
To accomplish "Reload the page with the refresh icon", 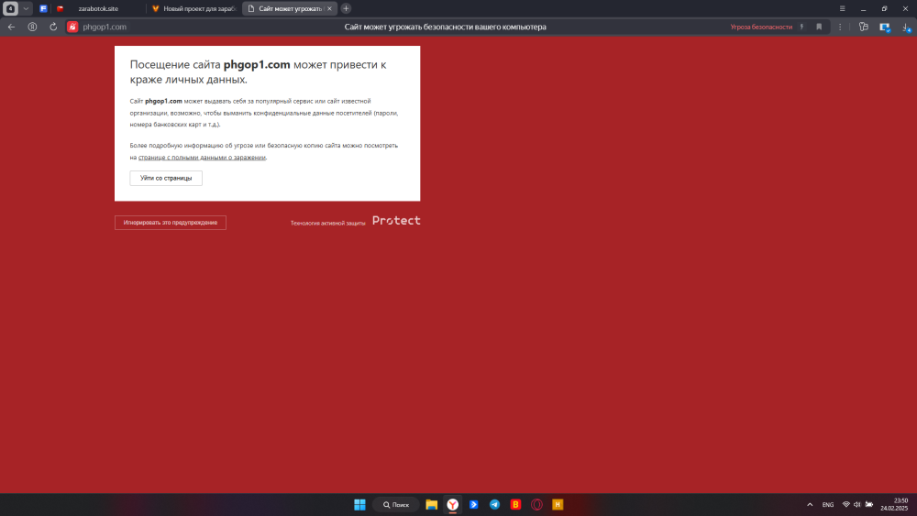I will pos(53,27).
